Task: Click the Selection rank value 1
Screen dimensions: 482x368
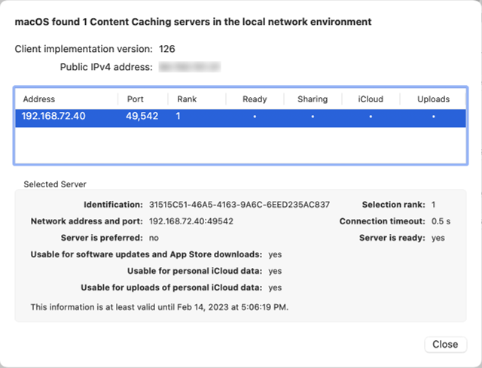Action: tap(433, 205)
